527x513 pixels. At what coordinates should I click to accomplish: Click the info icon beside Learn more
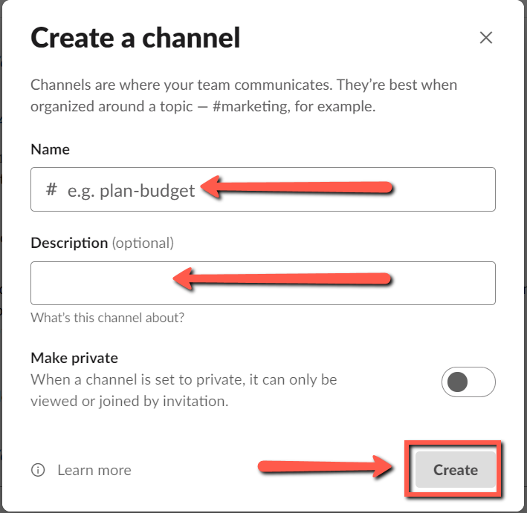(x=38, y=470)
